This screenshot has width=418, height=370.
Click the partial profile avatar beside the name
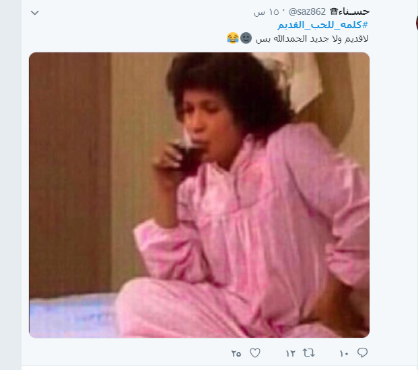coord(417,23)
